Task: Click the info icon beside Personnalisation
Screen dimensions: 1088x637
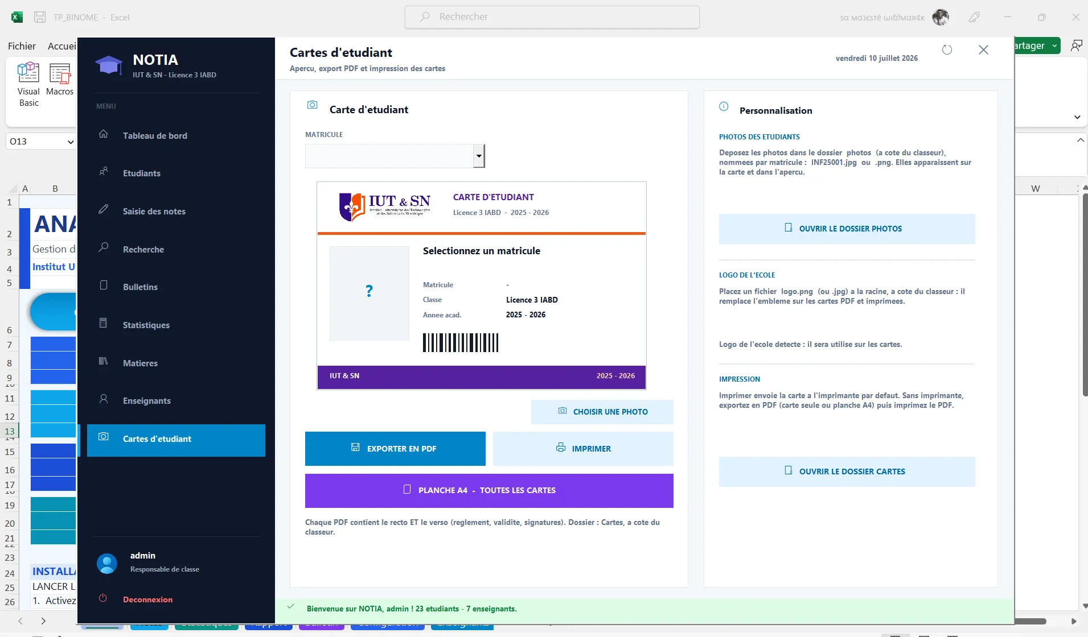Action: [x=724, y=106]
